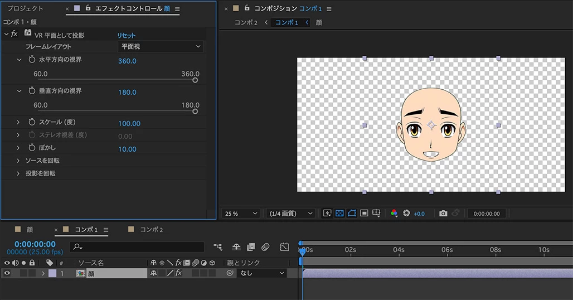This screenshot has height=300, width=573.
Task: Toggle the frame blending timeline button
Action: [251, 247]
